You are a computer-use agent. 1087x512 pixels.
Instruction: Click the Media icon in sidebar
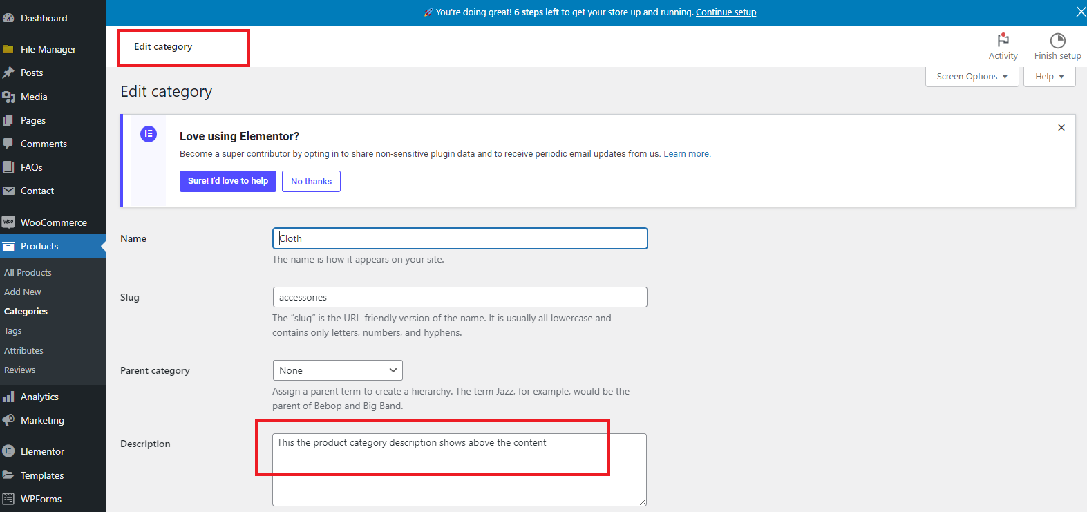pos(8,97)
